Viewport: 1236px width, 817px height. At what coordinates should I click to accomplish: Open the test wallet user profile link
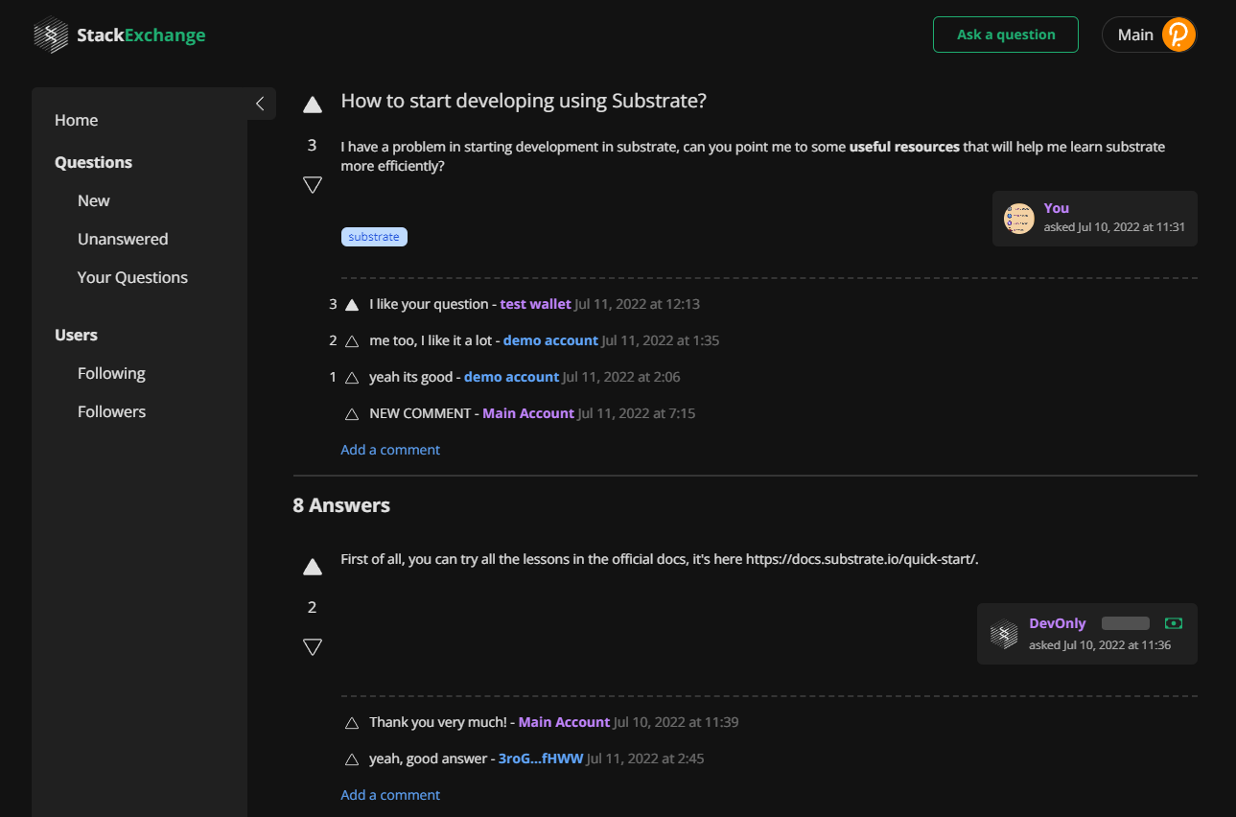(535, 304)
